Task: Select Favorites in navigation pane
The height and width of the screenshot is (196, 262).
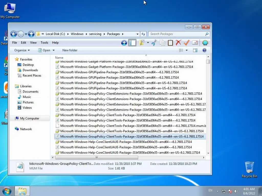Action: pos(26,59)
